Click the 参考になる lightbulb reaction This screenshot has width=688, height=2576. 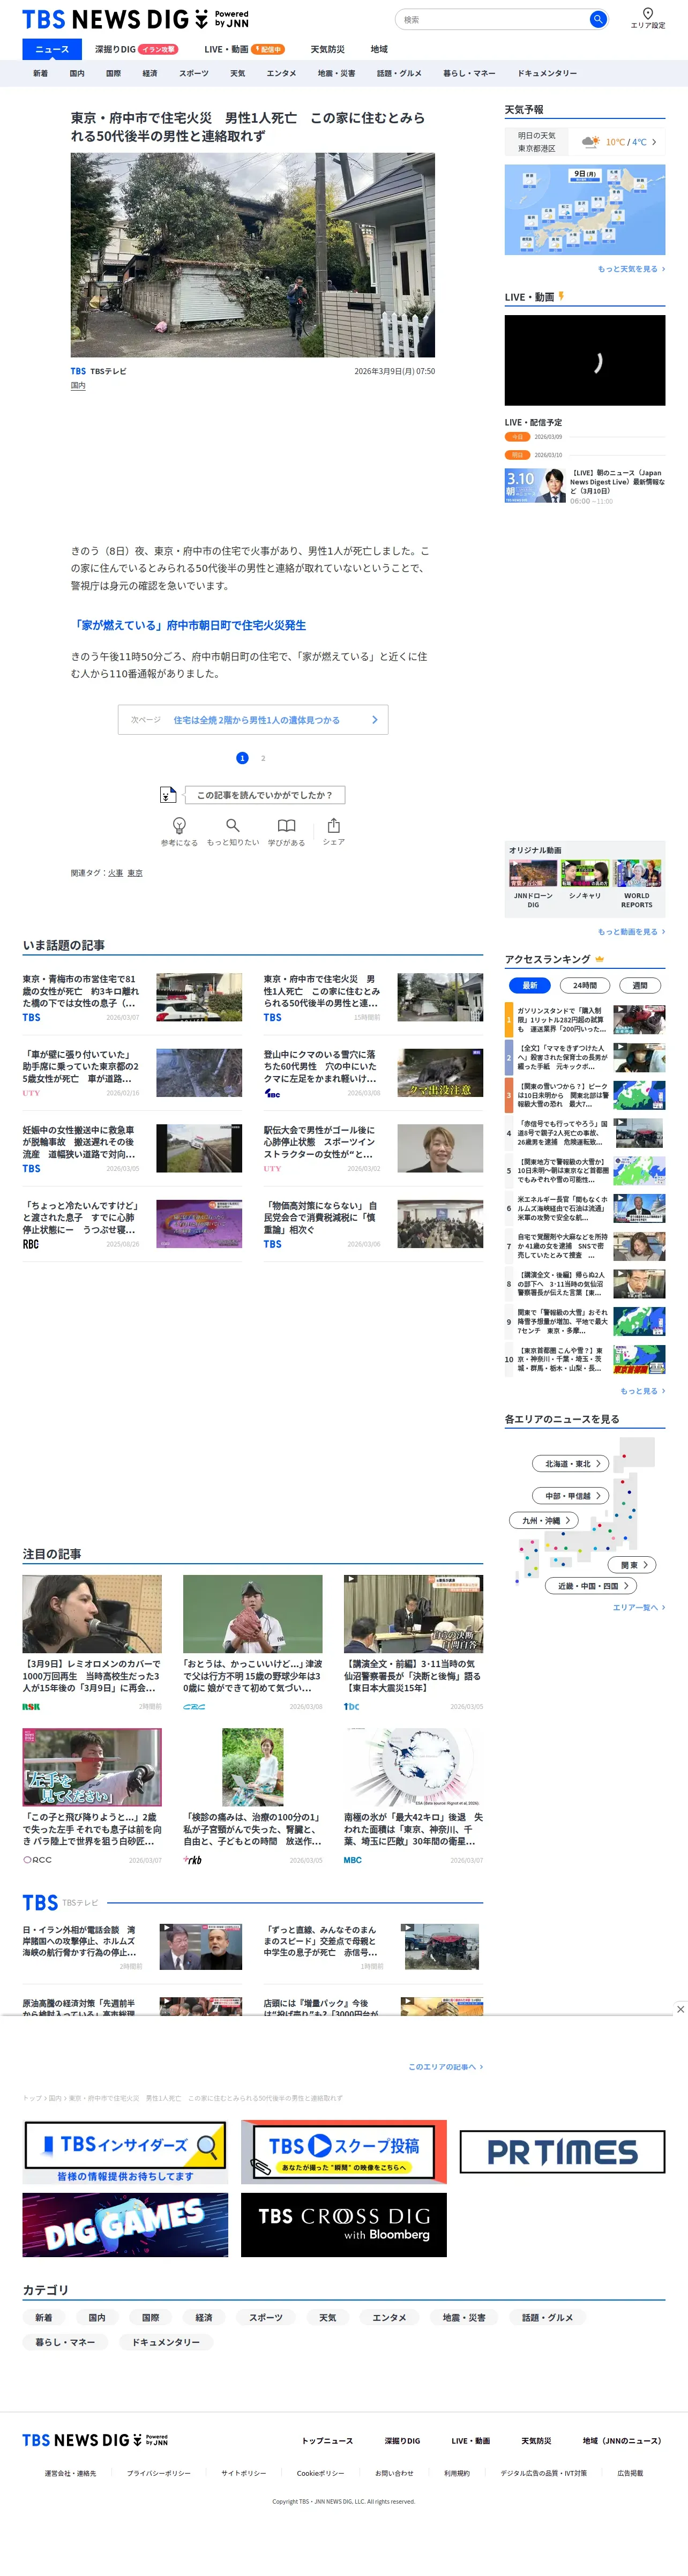[179, 831]
